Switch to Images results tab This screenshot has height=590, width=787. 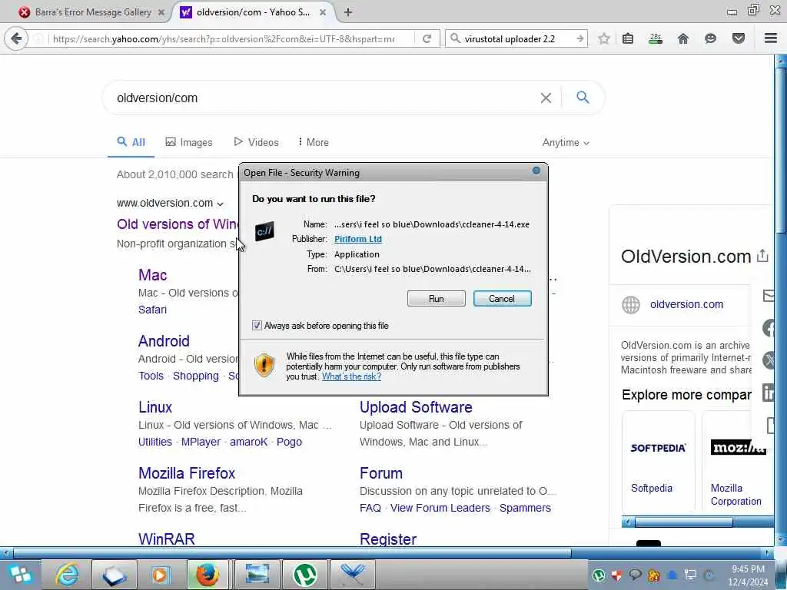[x=189, y=142]
